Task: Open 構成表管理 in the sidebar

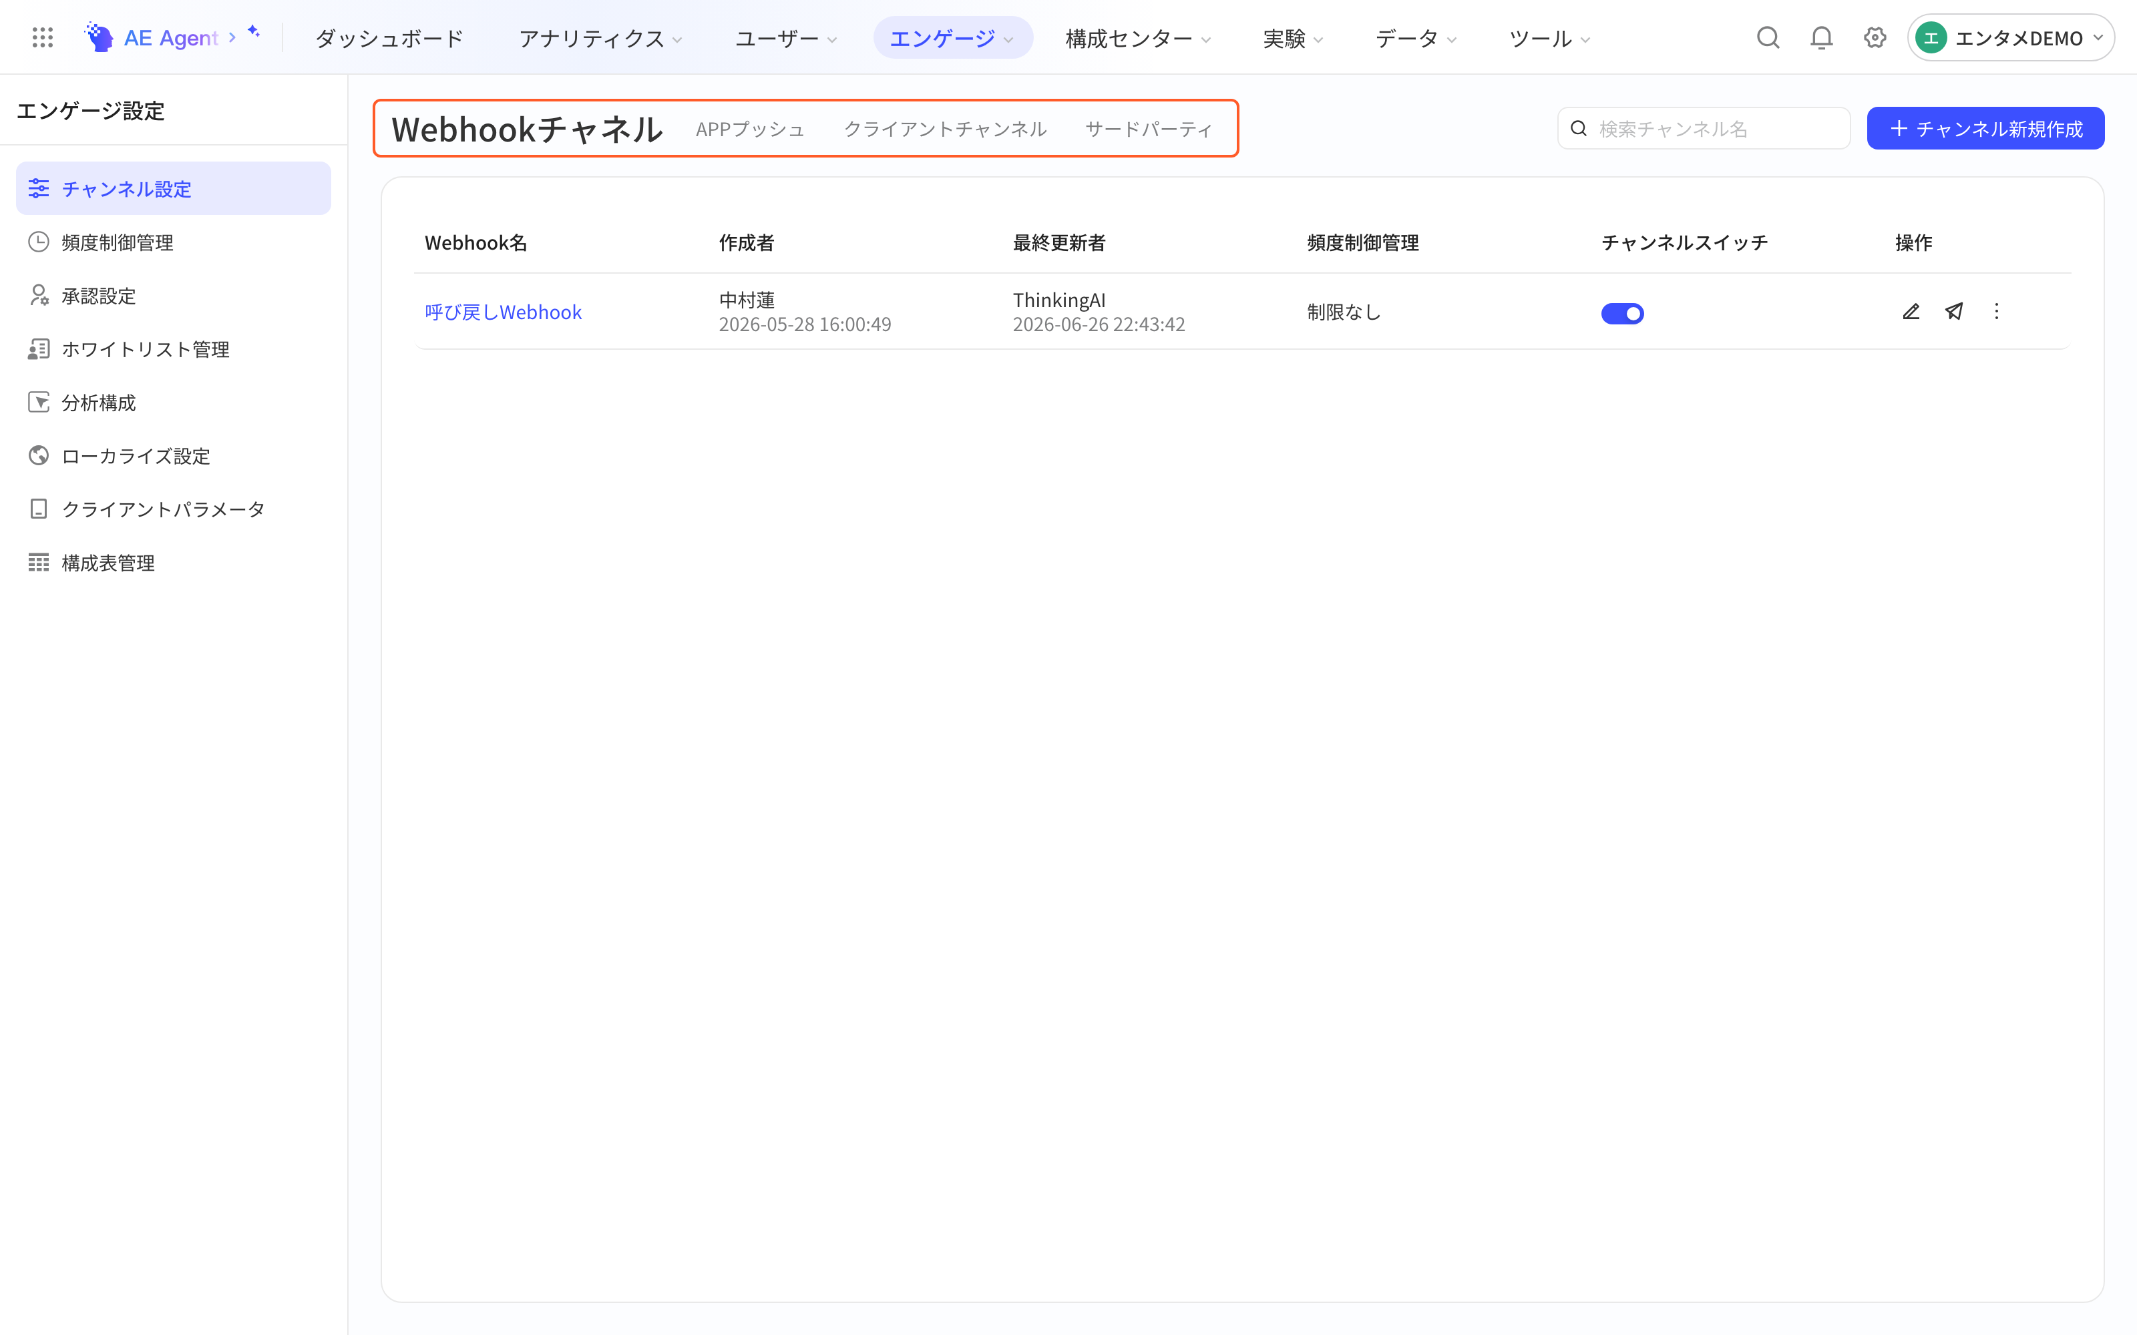Action: click(173, 563)
